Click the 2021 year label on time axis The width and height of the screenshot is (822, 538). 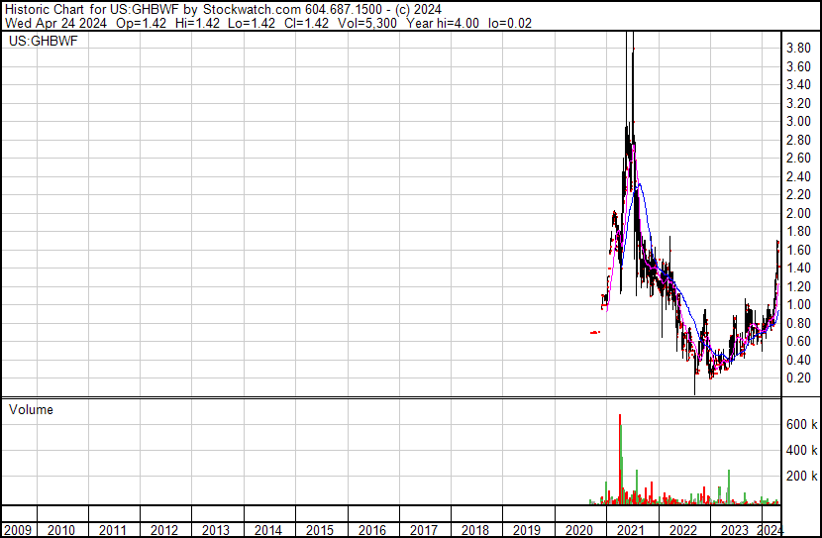click(x=631, y=529)
